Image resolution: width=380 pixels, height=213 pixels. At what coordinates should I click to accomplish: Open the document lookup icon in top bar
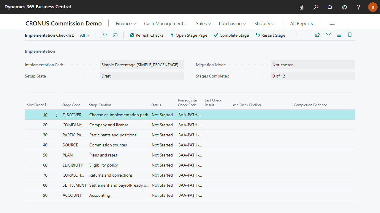click(302, 7)
